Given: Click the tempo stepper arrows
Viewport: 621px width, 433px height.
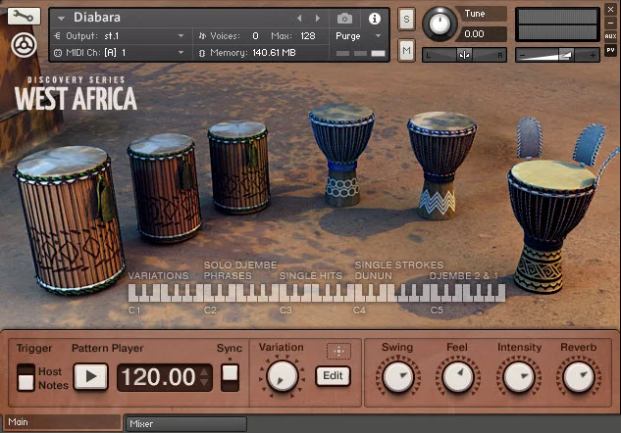Looking at the screenshot, I should click(x=204, y=377).
